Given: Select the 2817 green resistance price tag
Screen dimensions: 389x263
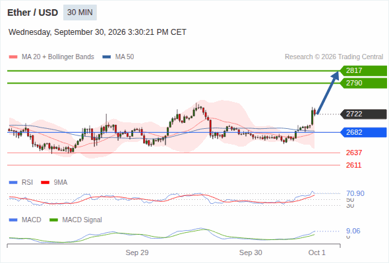Looking at the screenshot, I should (363, 71).
